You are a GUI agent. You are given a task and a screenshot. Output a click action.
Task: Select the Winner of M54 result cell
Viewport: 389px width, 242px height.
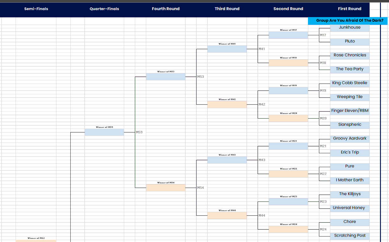coord(166,188)
